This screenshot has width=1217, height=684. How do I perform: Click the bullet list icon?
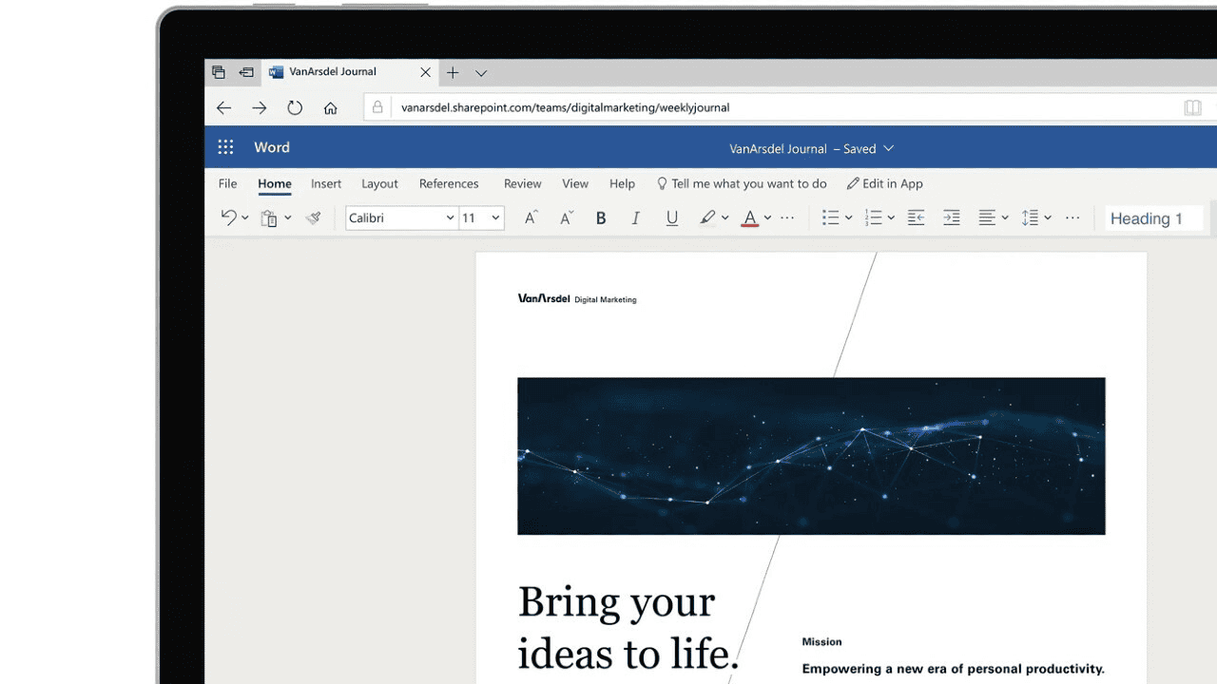pos(830,218)
